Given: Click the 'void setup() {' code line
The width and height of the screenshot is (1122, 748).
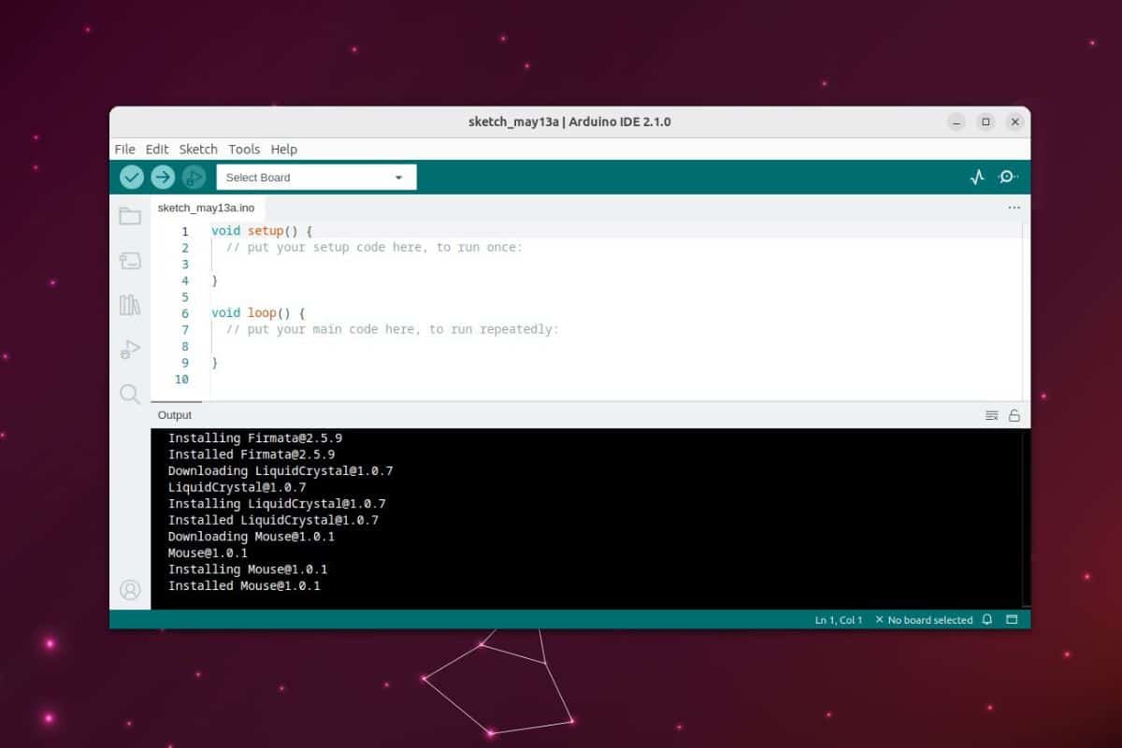Looking at the screenshot, I should (262, 231).
